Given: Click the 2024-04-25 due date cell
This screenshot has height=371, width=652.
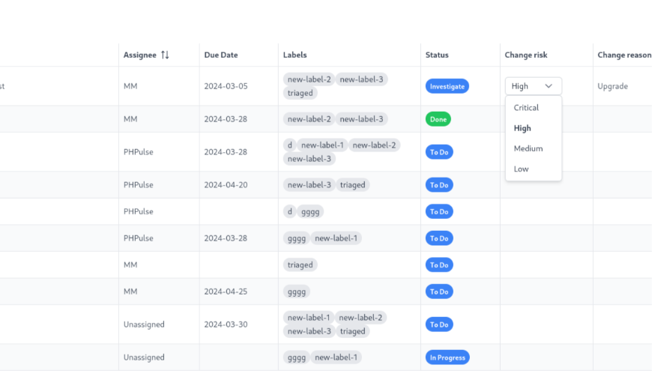Looking at the screenshot, I should coord(226,292).
